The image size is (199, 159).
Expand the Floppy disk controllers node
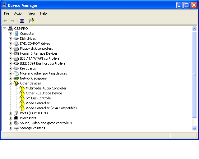10,48
